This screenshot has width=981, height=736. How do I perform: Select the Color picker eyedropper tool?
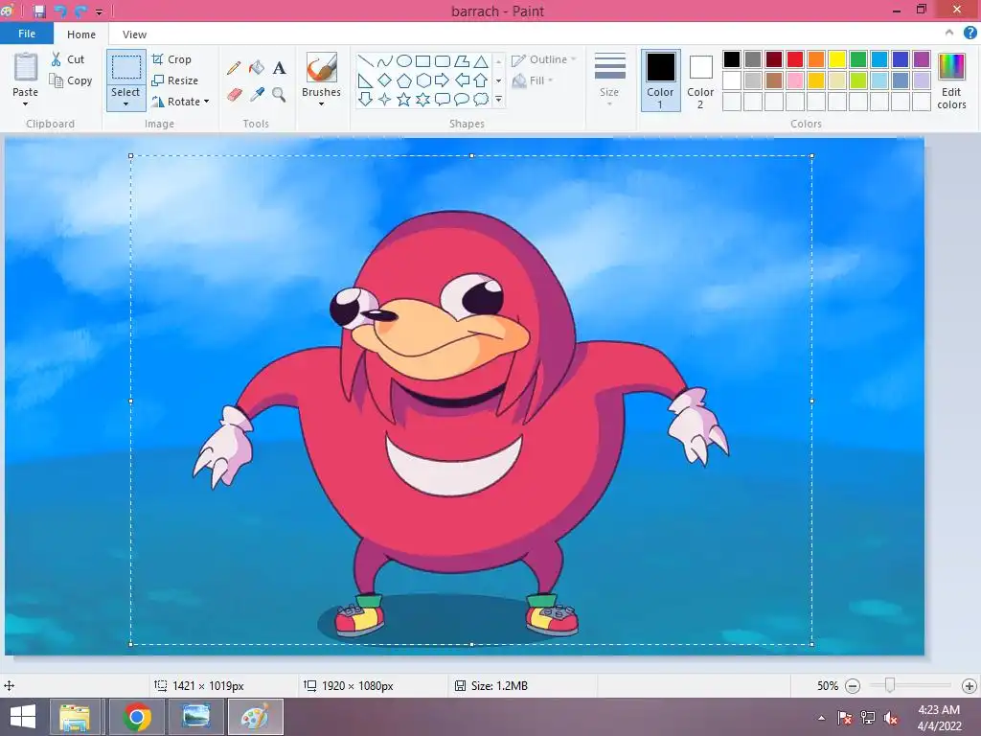(x=257, y=95)
